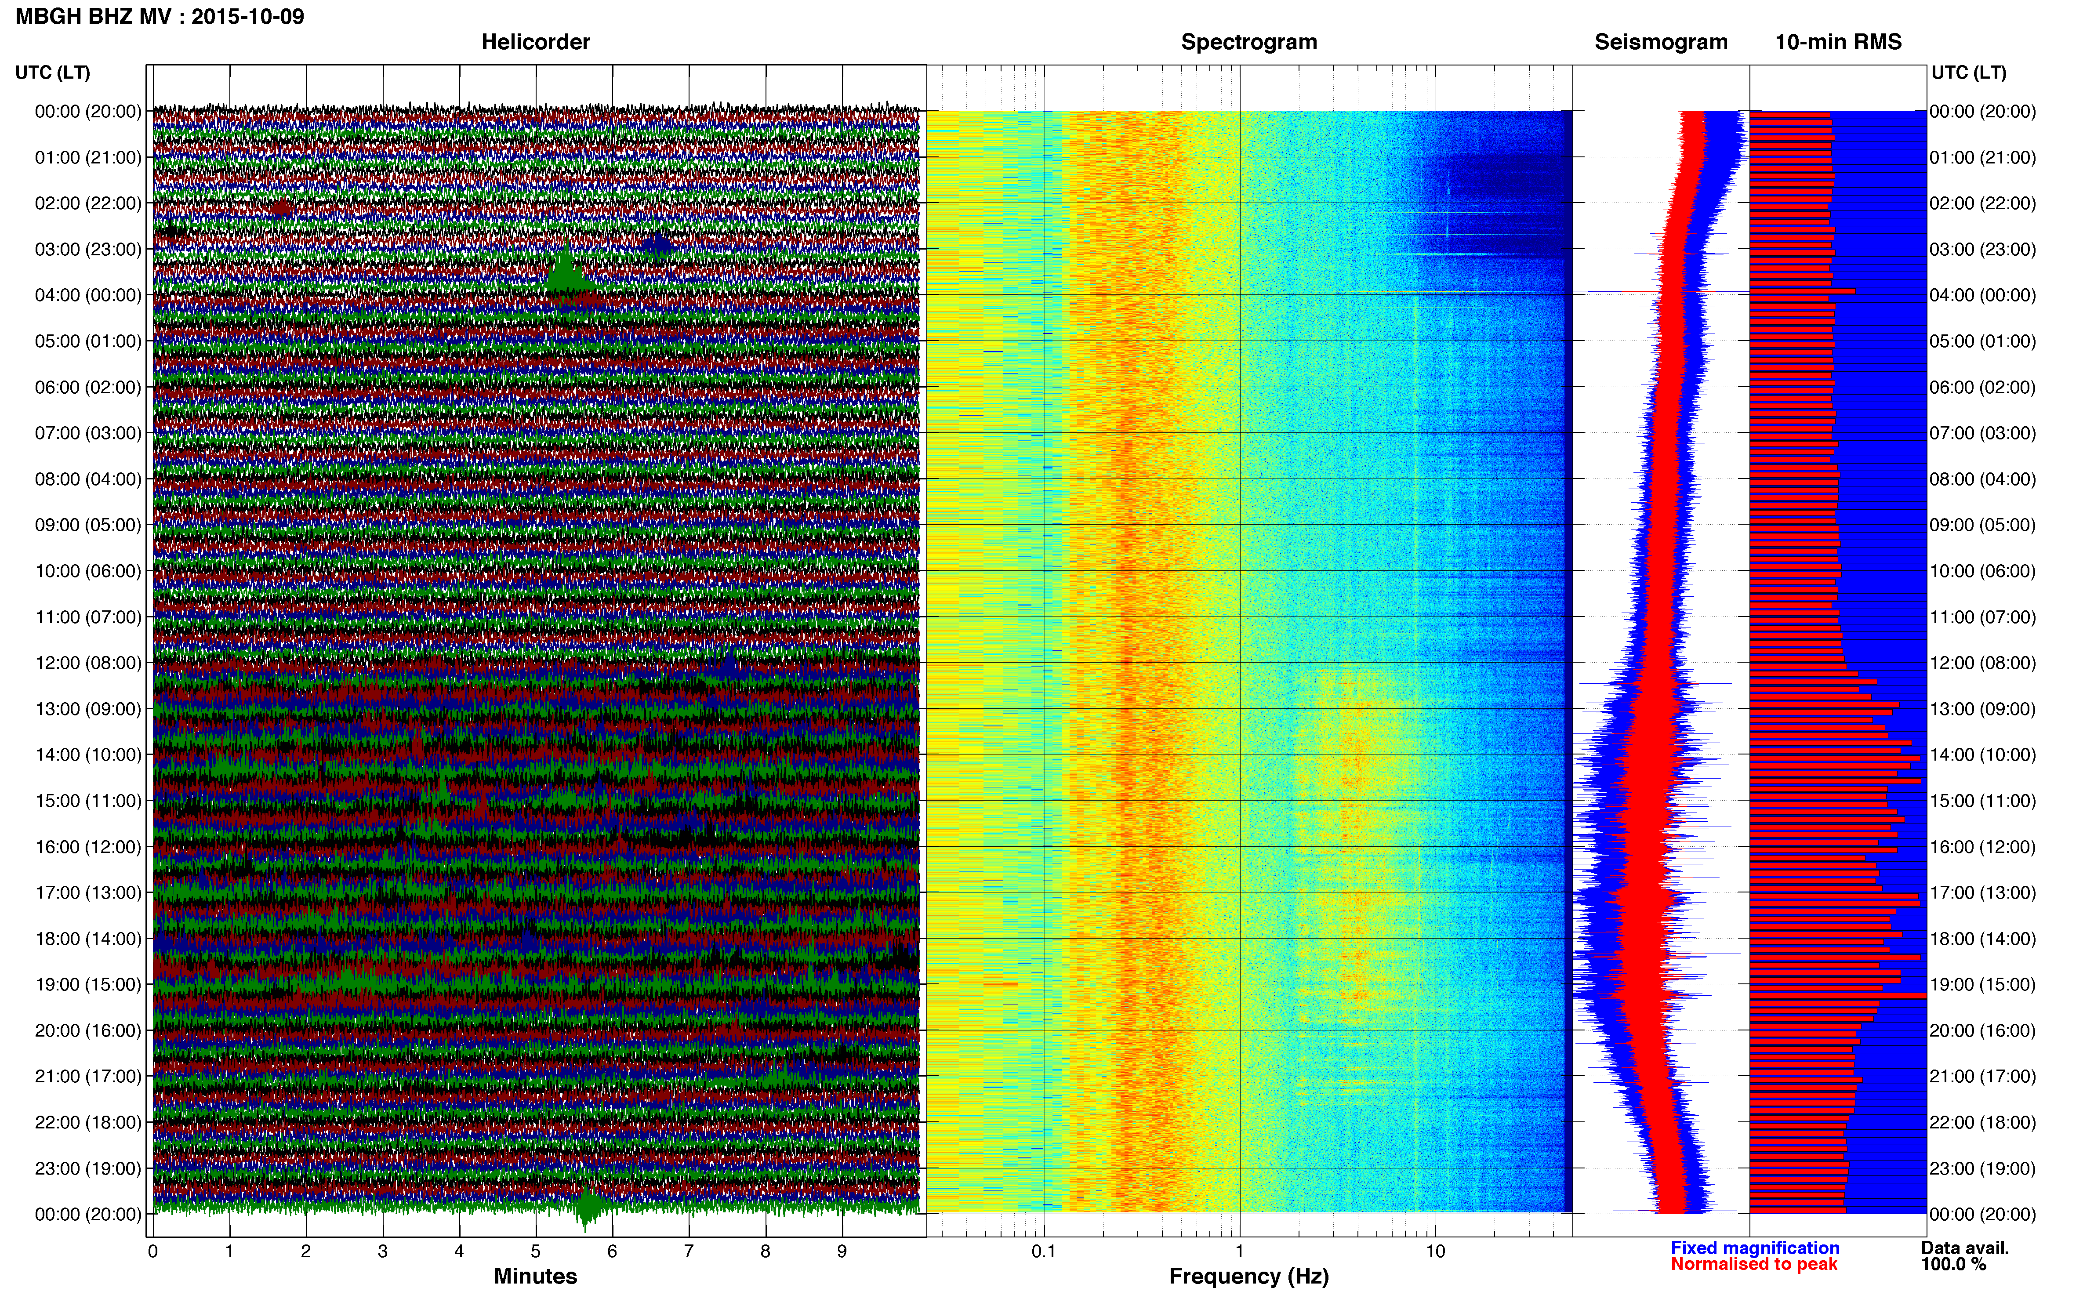
Task: Select left time label '19:00 (15:00)'
Action: (x=88, y=984)
